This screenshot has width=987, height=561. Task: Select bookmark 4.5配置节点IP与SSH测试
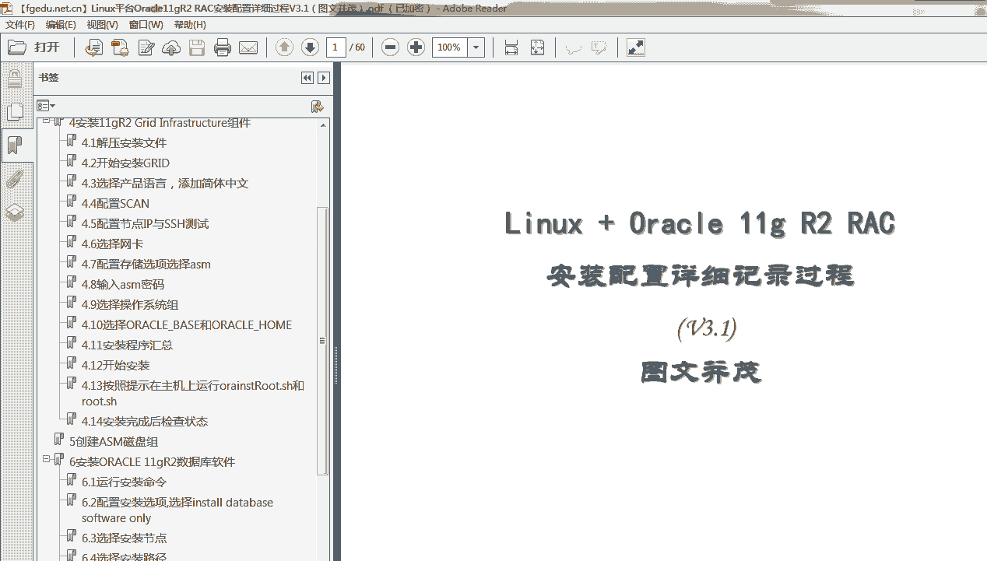145,224
